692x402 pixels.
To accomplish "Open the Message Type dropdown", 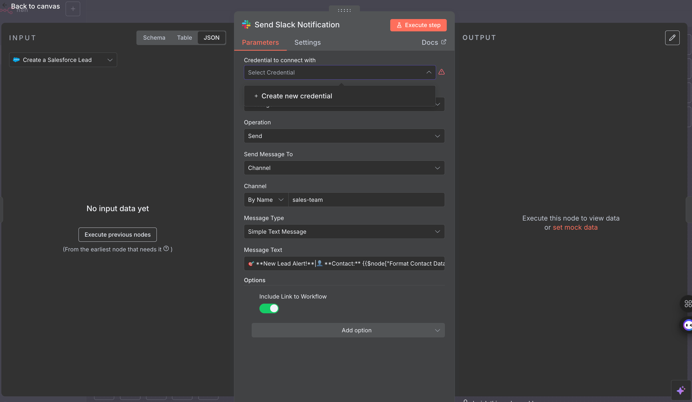I will [344, 231].
